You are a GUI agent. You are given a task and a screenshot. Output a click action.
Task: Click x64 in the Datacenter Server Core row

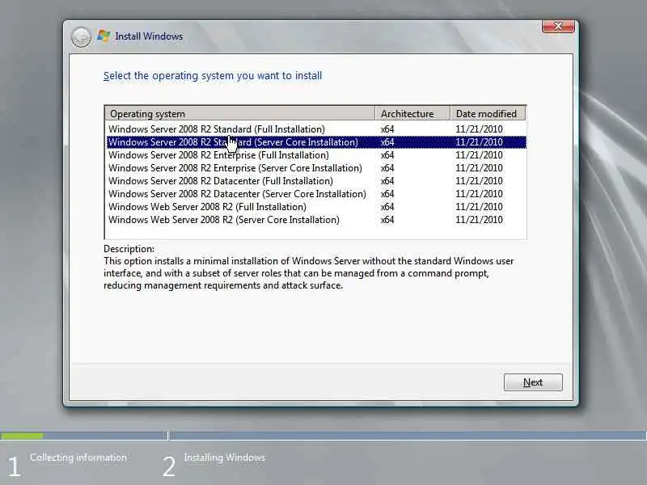pos(387,194)
